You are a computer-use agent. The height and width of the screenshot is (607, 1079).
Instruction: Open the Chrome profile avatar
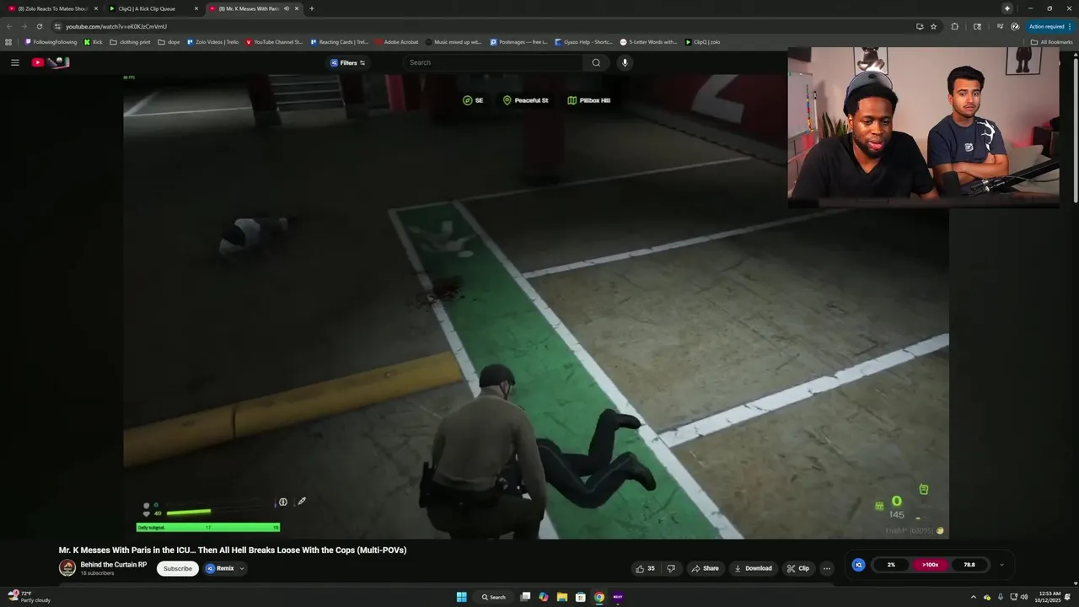pyautogui.click(x=1015, y=26)
